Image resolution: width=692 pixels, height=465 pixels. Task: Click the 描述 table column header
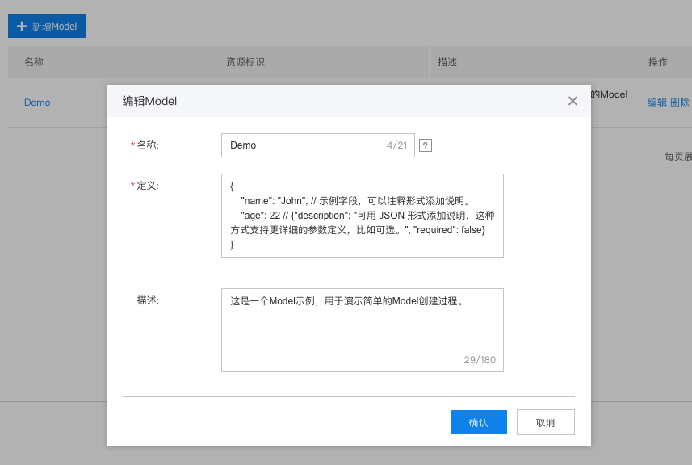[447, 62]
